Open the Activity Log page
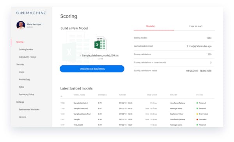The height and width of the screenshot is (142, 234). point(24,79)
